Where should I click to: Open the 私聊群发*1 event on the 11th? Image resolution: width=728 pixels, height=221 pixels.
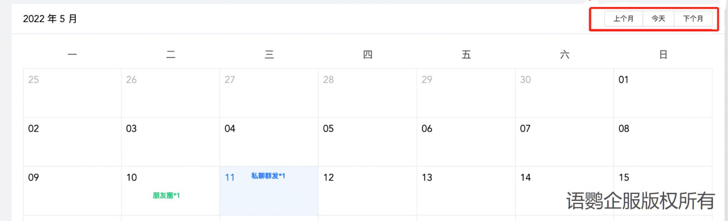click(268, 176)
